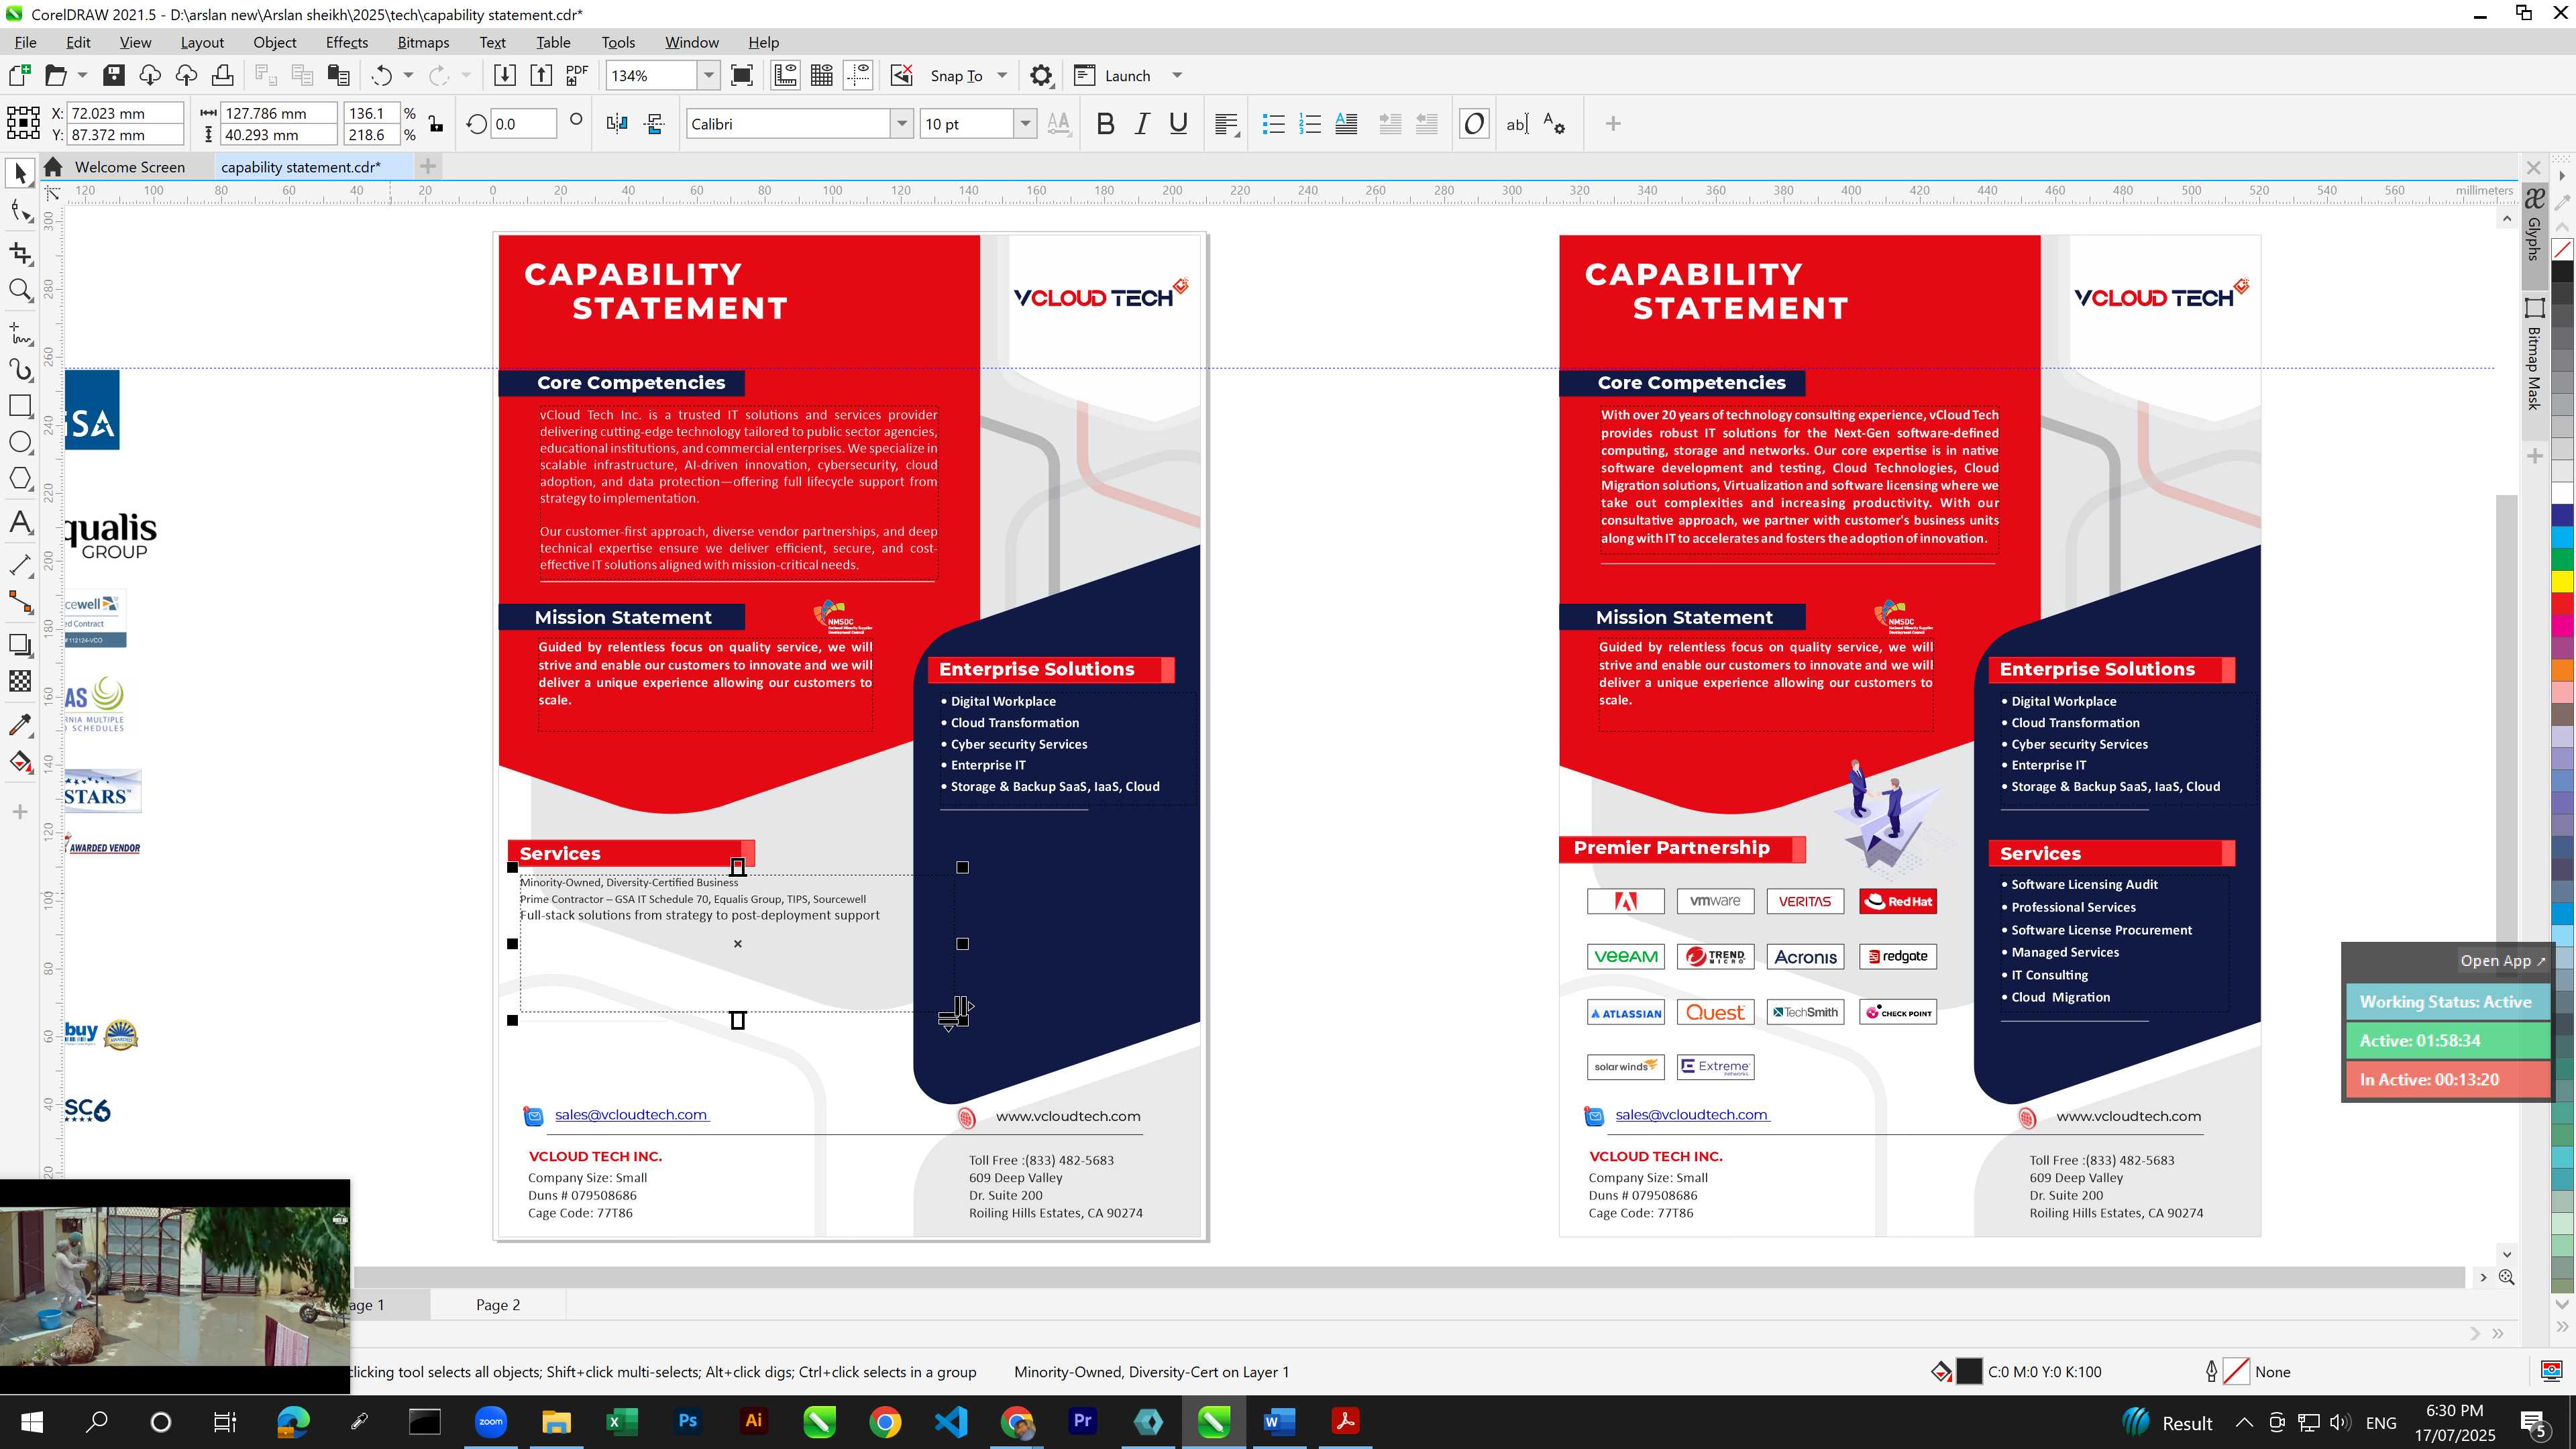
Task: Pick the yellow swatch in color palette
Action: [2563, 581]
